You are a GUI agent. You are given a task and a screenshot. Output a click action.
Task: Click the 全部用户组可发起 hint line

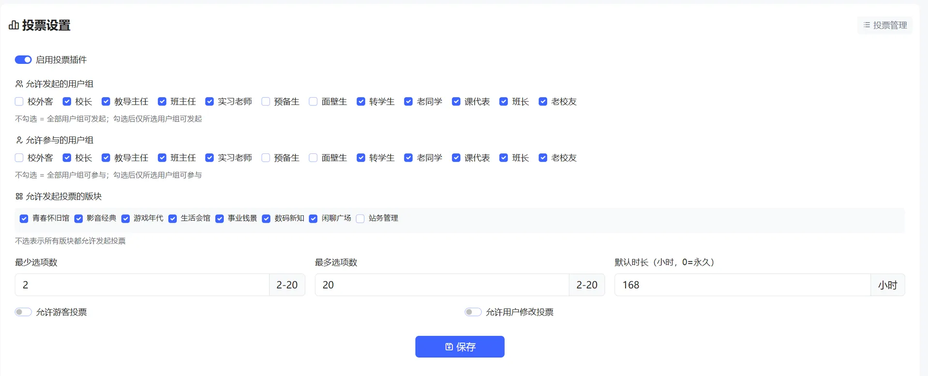pos(108,119)
